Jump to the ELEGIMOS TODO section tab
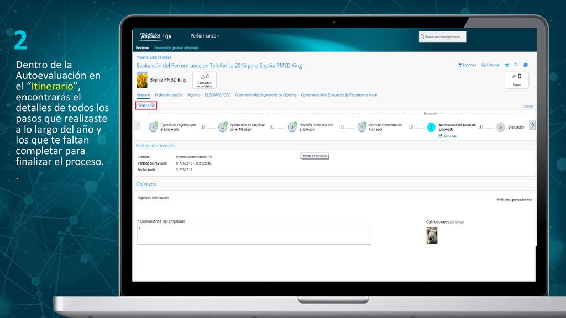The image size is (566, 318). (x=218, y=95)
